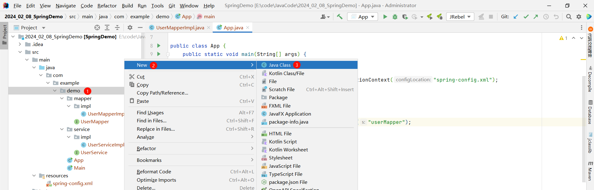Open the Refactor menu in menu bar

107,6
